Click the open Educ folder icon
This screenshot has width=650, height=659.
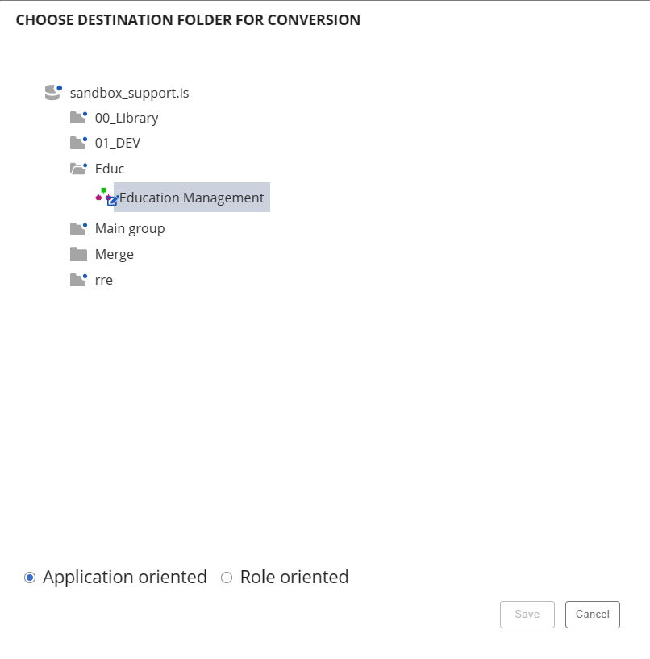pyautogui.click(x=77, y=169)
